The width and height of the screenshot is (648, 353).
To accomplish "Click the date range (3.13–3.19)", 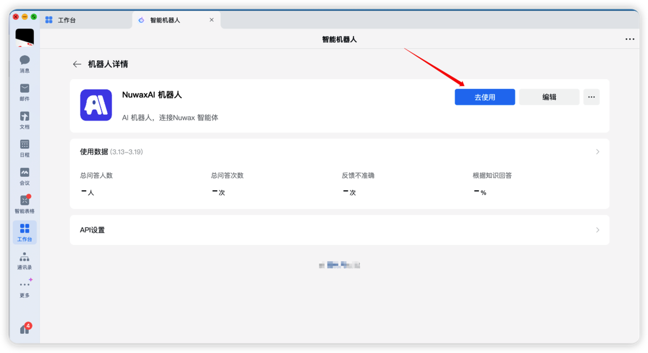I will click(x=127, y=152).
